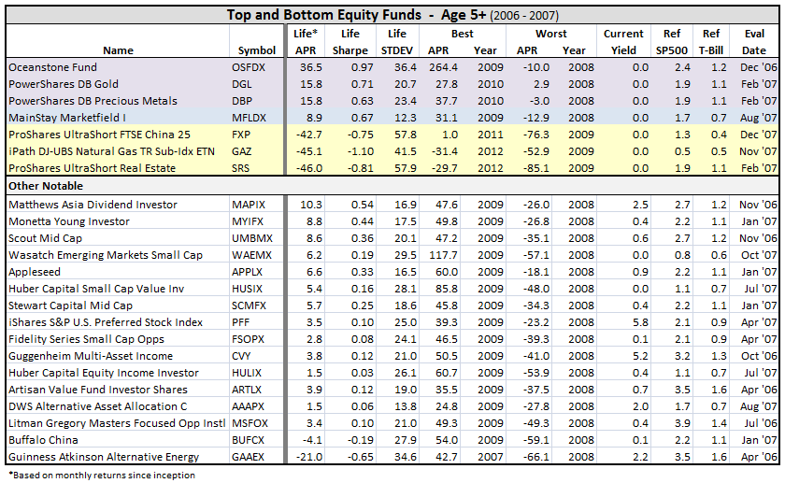Click the Symbol column header
785x483 pixels.
pos(257,50)
